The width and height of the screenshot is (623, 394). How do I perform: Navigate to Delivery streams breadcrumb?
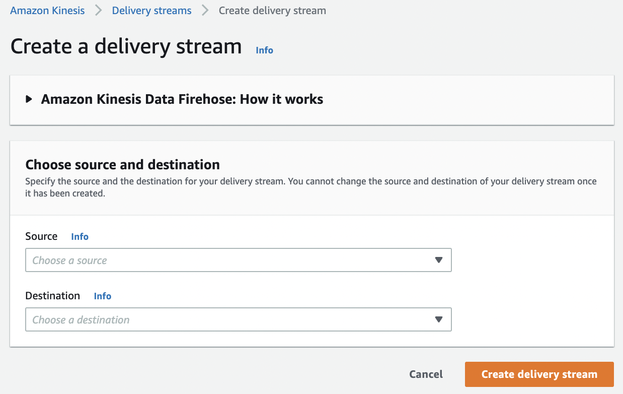coord(151,11)
